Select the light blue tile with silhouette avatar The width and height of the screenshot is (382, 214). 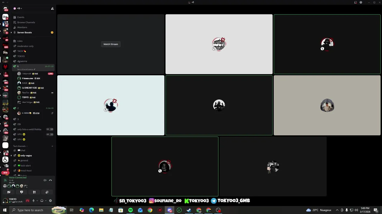coord(111,105)
